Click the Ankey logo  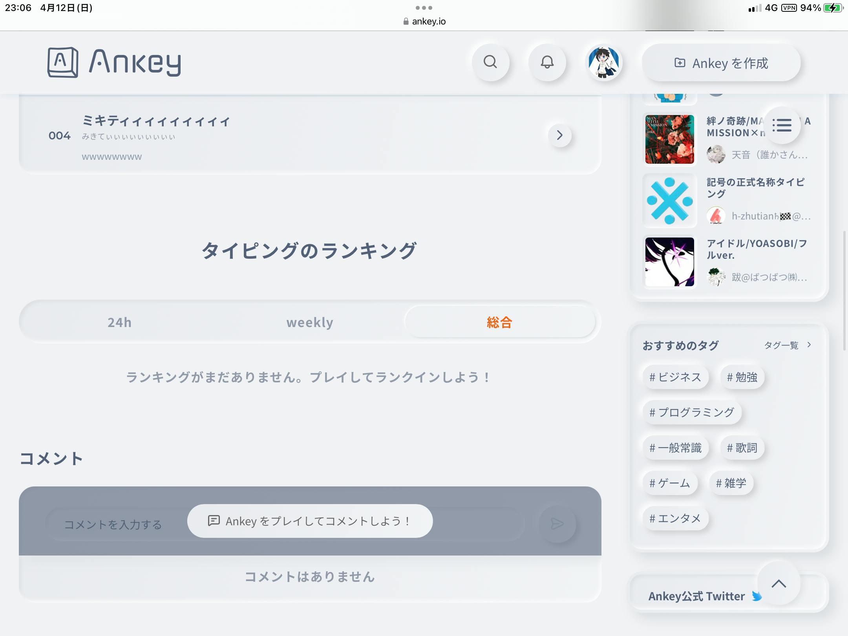pyautogui.click(x=114, y=62)
